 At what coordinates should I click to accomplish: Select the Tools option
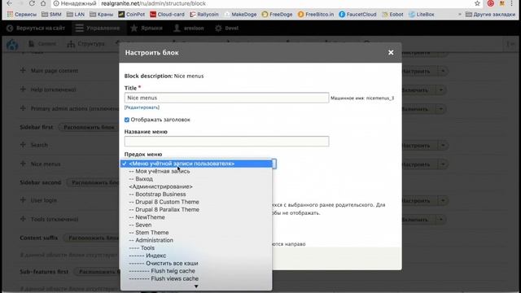pos(196,247)
